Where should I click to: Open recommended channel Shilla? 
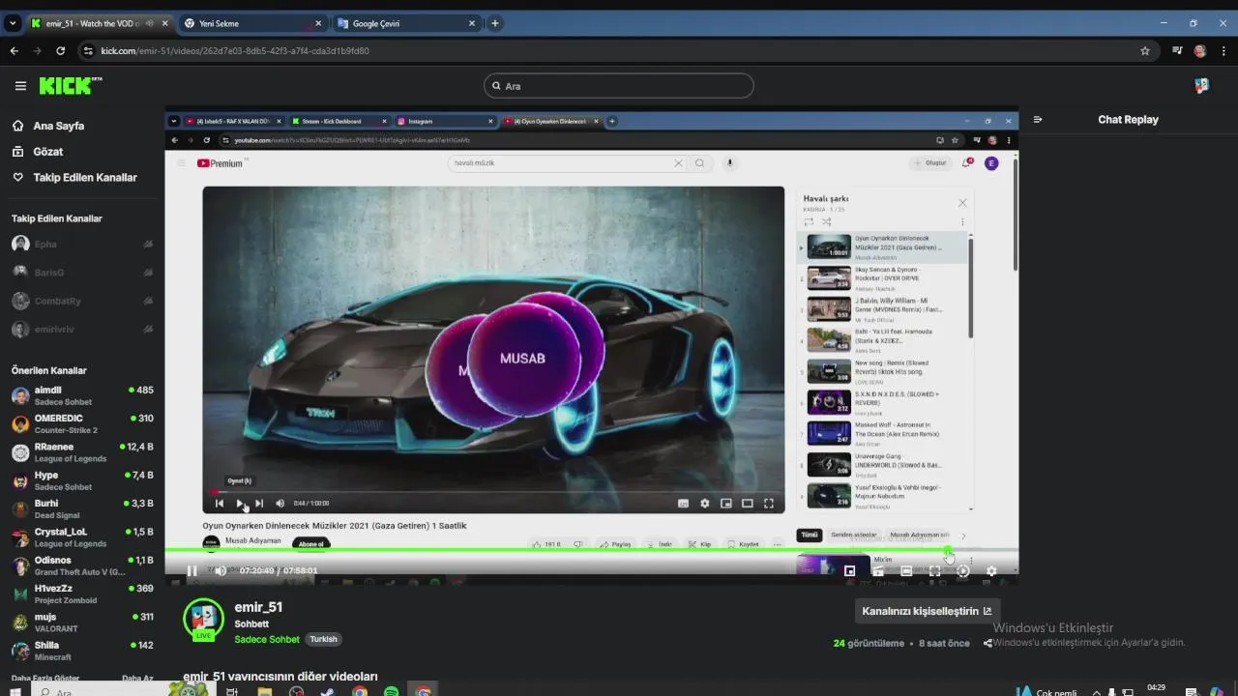(x=82, y=651)
